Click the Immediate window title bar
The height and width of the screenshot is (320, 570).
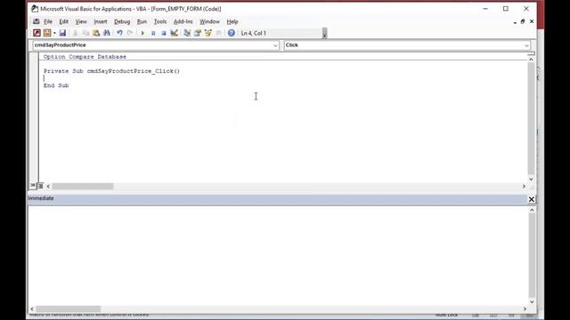tap(277, 198)
